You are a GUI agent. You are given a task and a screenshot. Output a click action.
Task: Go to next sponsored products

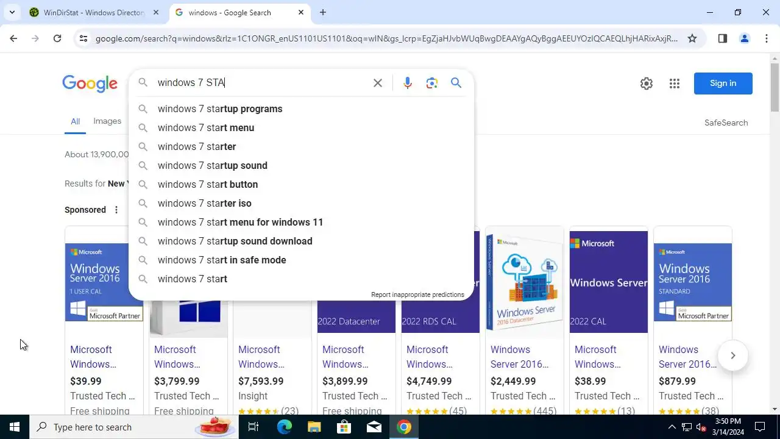coord(732,355)
